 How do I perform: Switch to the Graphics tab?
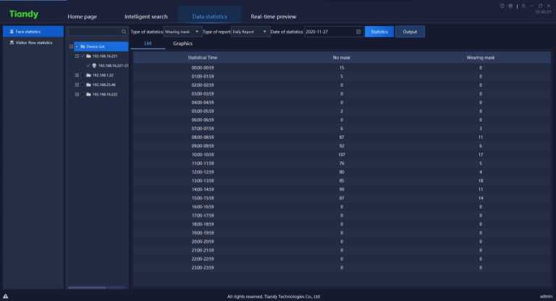[x=182, y=44]
